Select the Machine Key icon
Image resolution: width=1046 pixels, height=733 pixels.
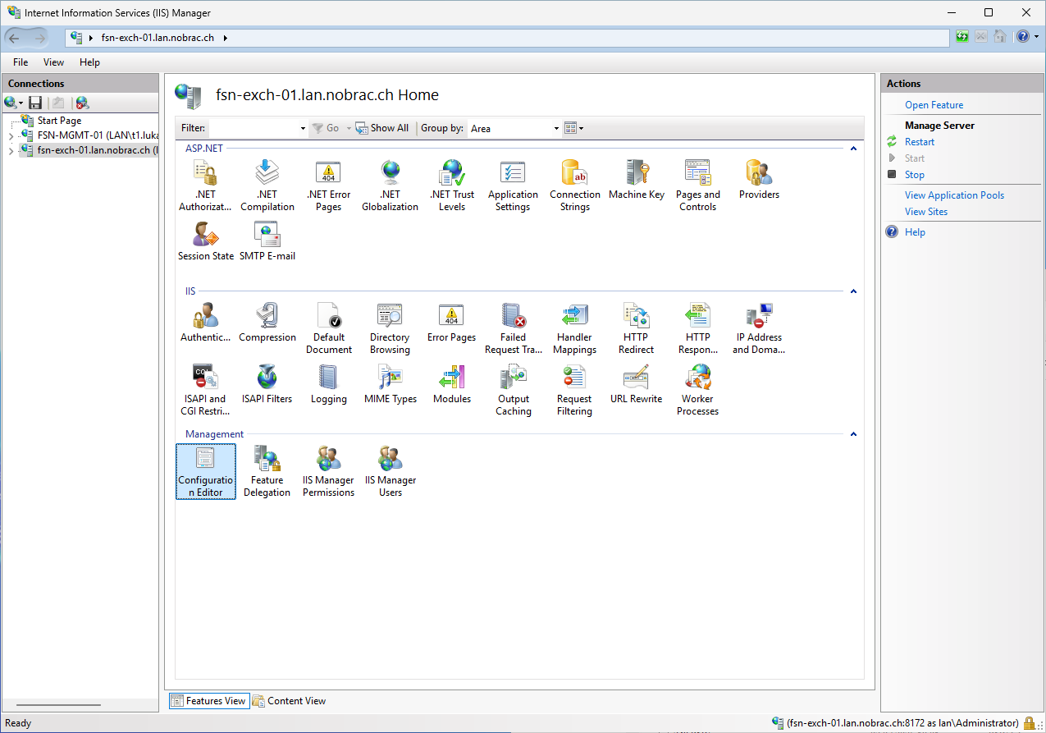coord(637,180)
